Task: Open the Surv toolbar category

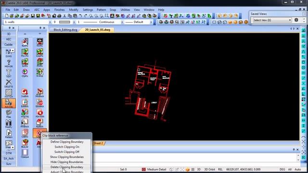Action: [9, 164]
